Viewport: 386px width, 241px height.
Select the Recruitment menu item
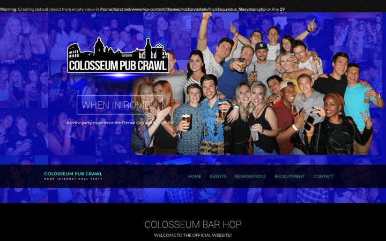tap(289, 176)
